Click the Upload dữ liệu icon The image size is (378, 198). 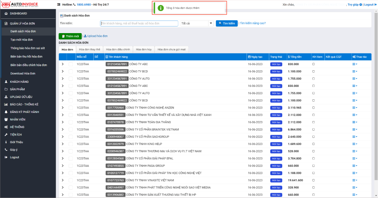pyautogui.click(x=6, y=97)
